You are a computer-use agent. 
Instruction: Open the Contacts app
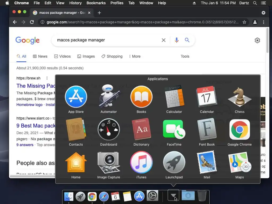76,129
